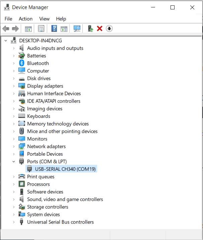Click the Disable device down-arrow icon
The width and height of the screenshot is (203, 240).
109,29
